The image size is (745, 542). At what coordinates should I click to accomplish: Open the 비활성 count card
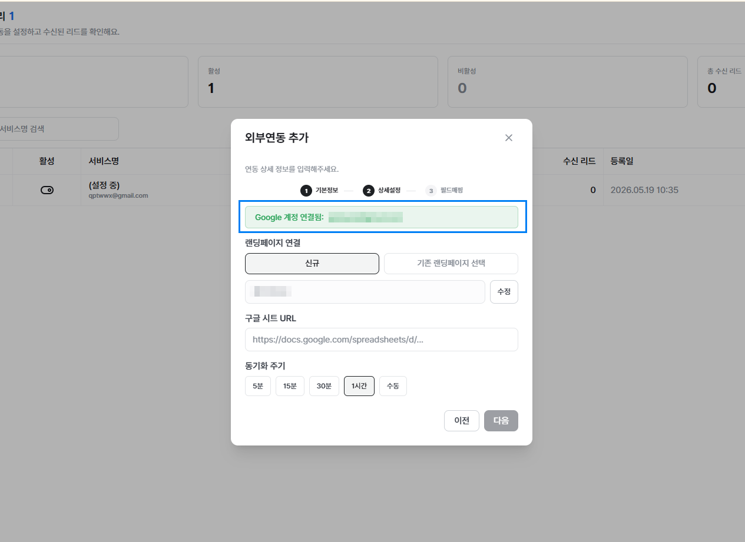568,82
